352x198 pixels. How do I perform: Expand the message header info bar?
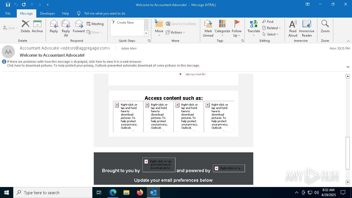click(348, 67)
